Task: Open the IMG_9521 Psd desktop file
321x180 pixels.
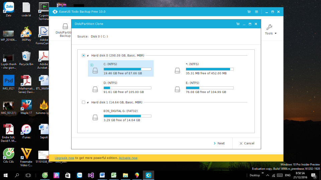Action: [x=9, y=82]
